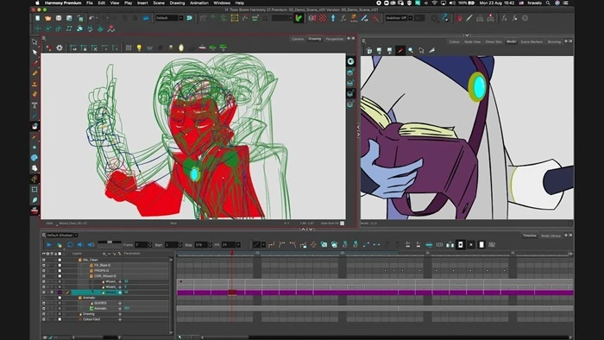
Task: Open the Drawing menu in menu bar
Action: (177, 3)
